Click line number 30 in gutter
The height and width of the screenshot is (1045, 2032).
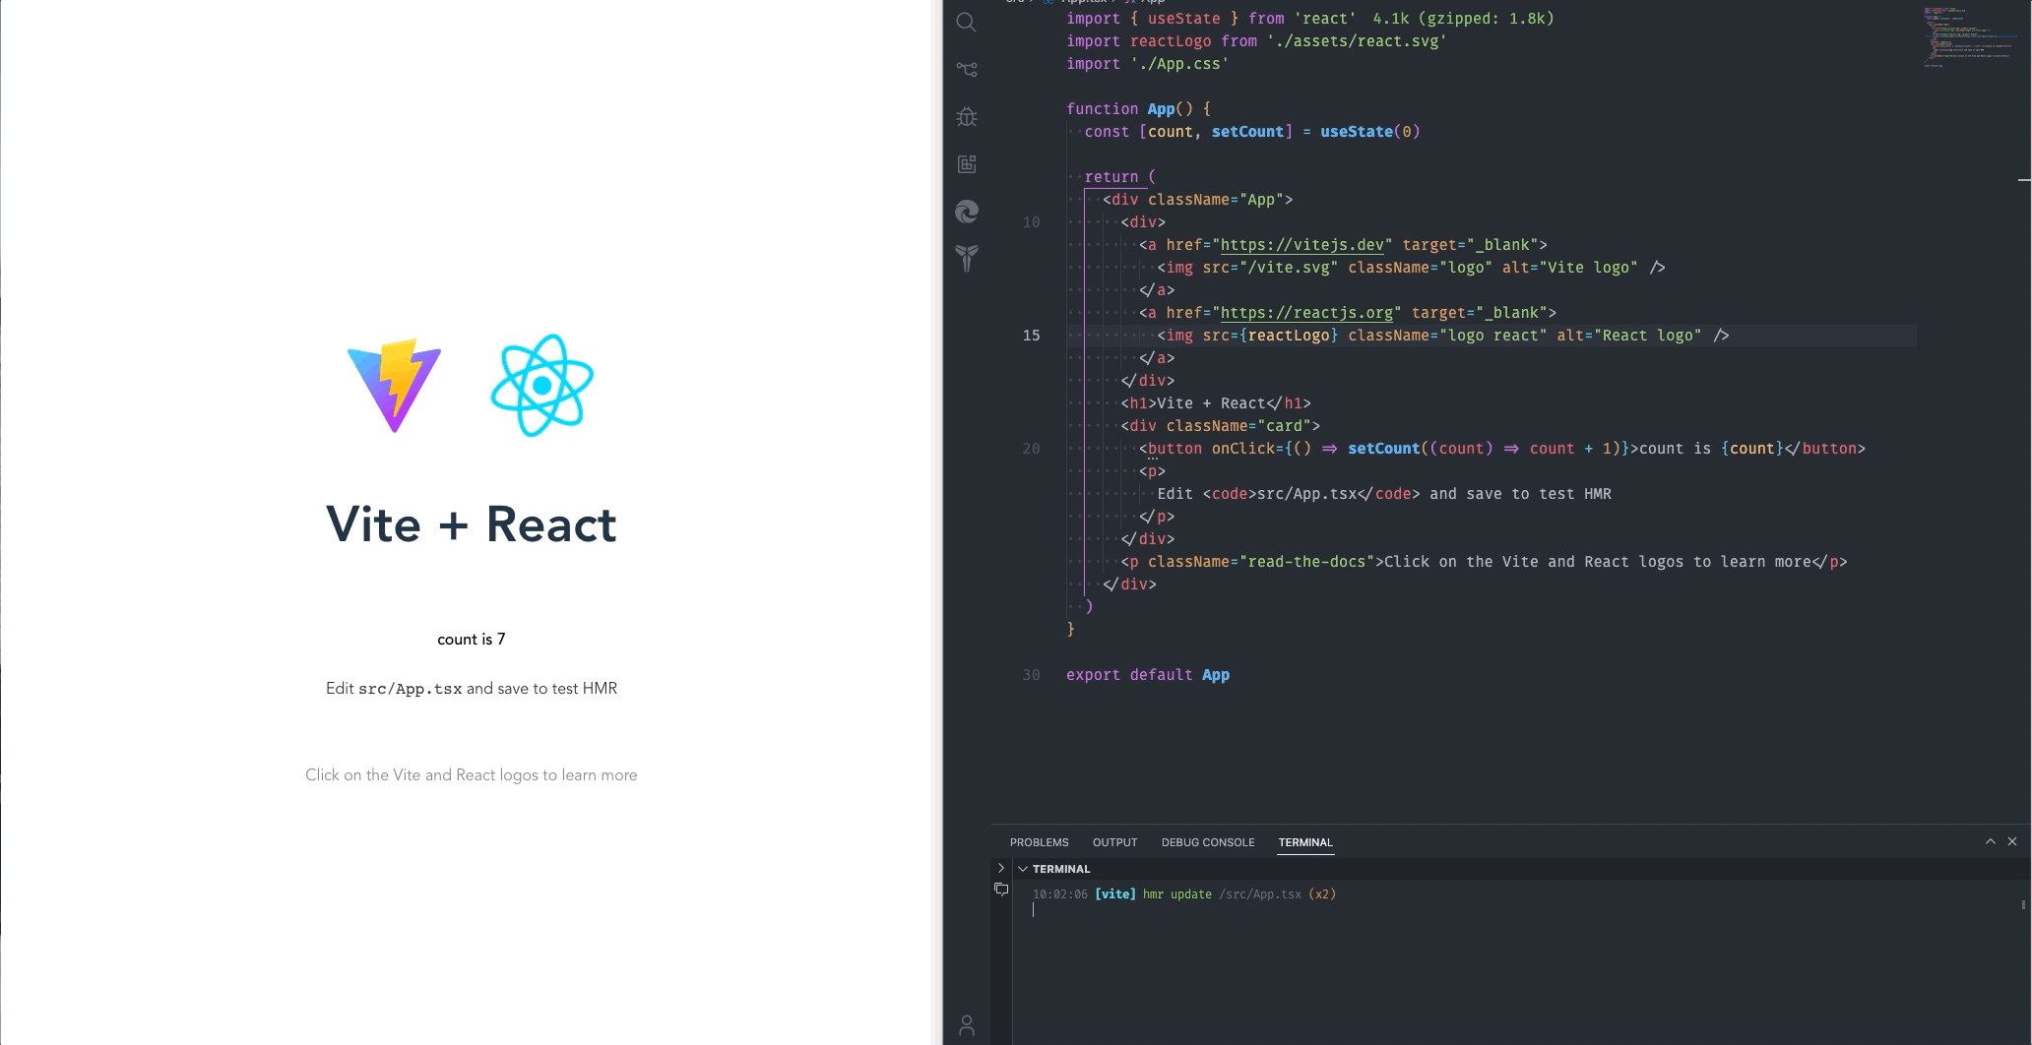(1031, 675)
